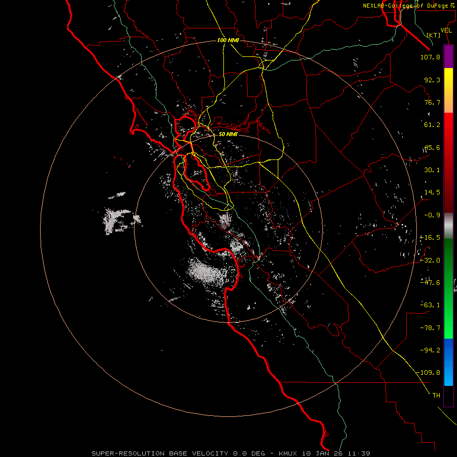The height and width of the screenshot is (457, 457).
Task: Click the Super-Resolution Base Velocity caption
Action: [231, 453]
